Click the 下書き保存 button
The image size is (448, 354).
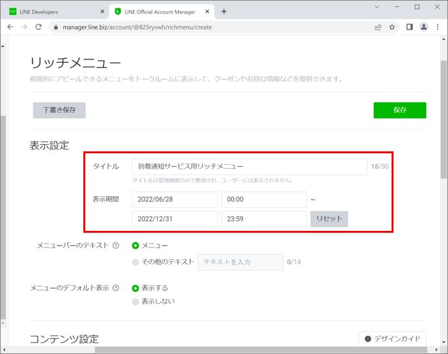click(x=60, y=110)
